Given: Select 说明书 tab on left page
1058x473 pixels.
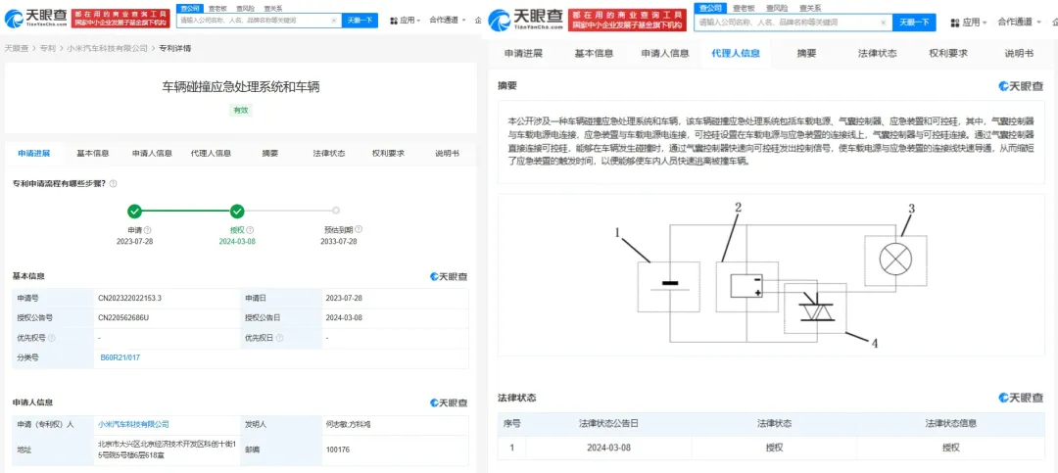Looking at the screenshot, I should click(x=447, y=153).
